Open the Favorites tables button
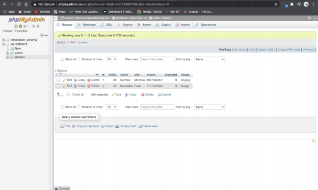Image resolution: width=318 pixels, height=190 pixels. (21, 31)
